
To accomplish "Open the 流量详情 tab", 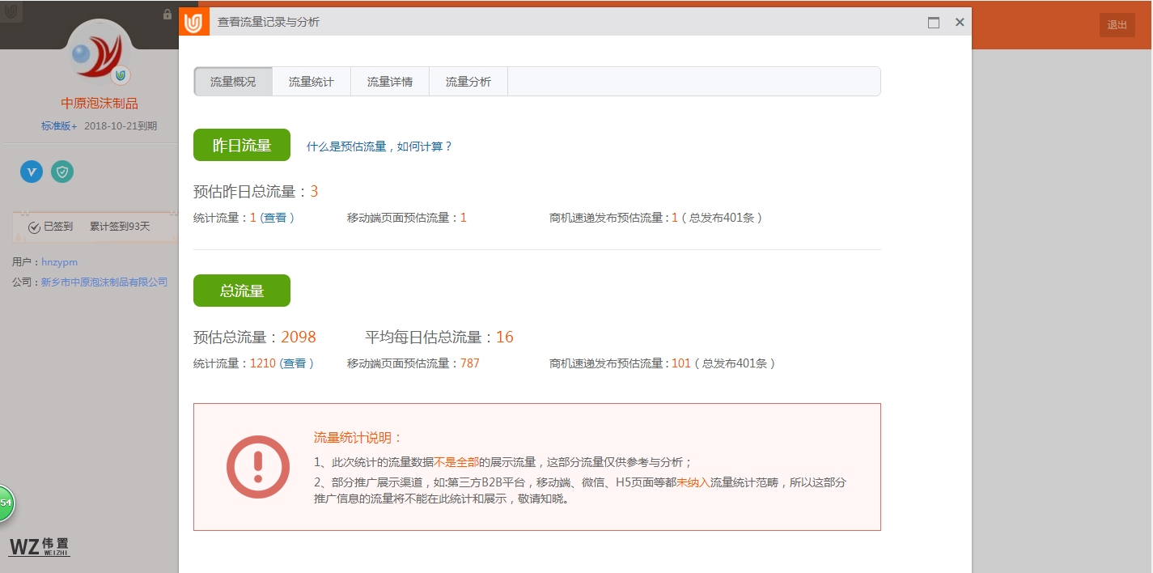I will click(389, 82).
